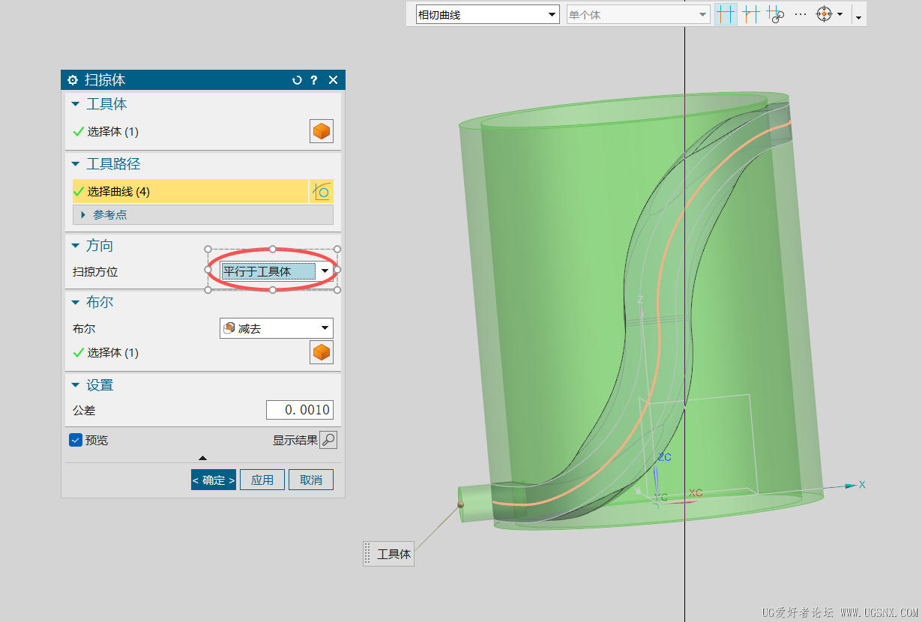The height and width of the screenshot is (622, 922).
Task: Open the disabled 单个体 dropdown
Action: click(638, 14)
